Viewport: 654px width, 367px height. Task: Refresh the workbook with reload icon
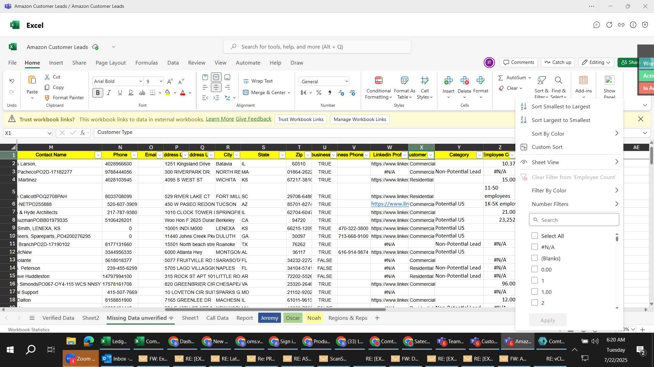[x=609, y=25]
